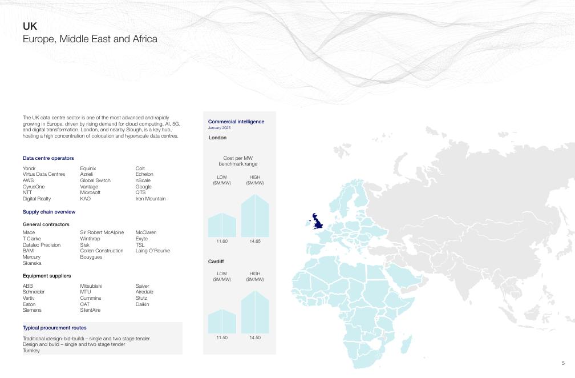
Task: Click the "UK" page title
Action: click(30, 26)
